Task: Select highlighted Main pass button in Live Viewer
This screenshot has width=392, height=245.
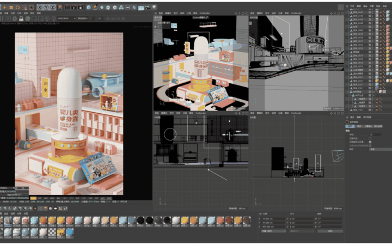Action: click(x=33, y=198)
